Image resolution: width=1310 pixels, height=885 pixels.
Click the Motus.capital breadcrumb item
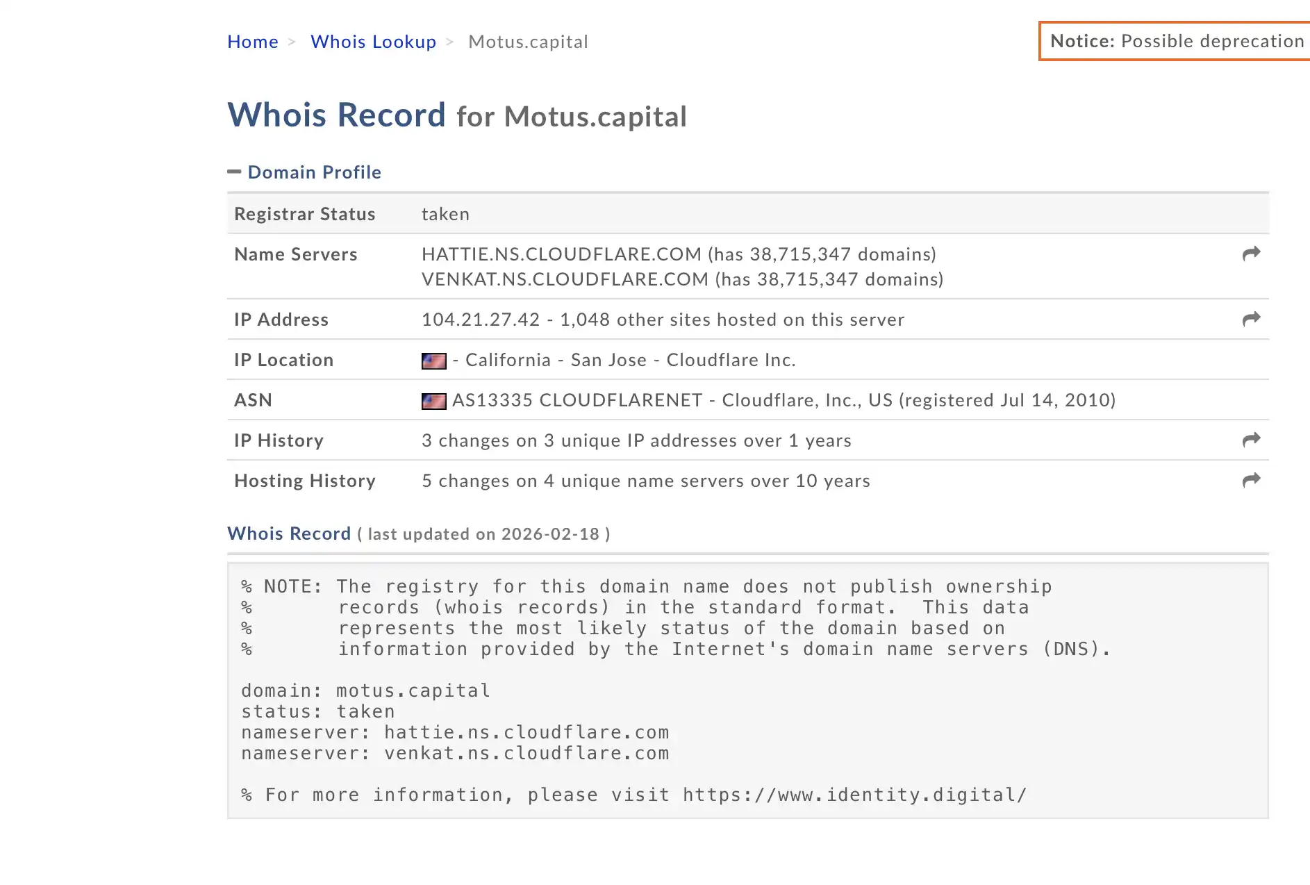[x=528, y=42]
